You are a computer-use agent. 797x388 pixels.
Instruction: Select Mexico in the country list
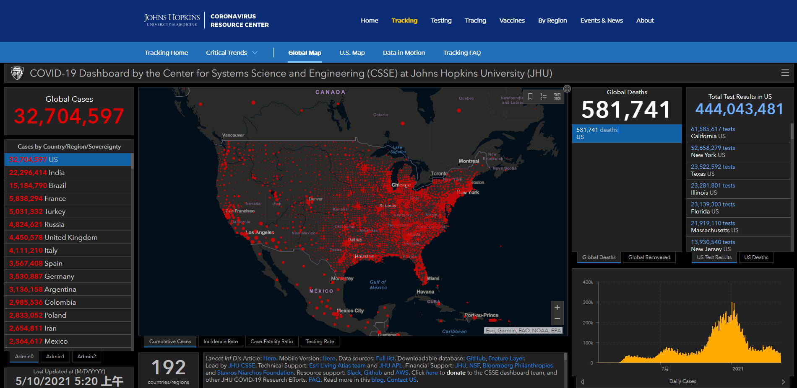[x=68, y=341]
